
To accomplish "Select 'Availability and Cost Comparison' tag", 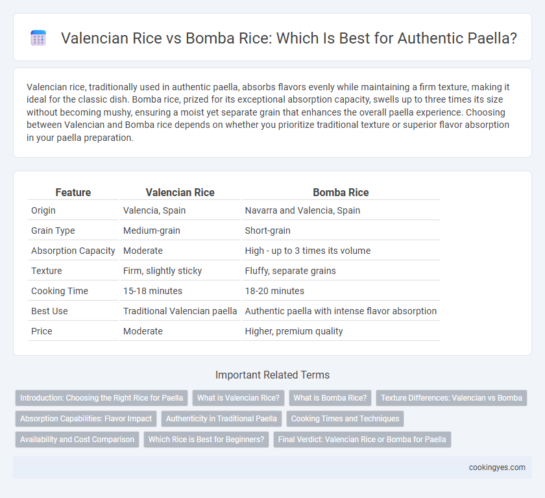I will coord(77,439).
